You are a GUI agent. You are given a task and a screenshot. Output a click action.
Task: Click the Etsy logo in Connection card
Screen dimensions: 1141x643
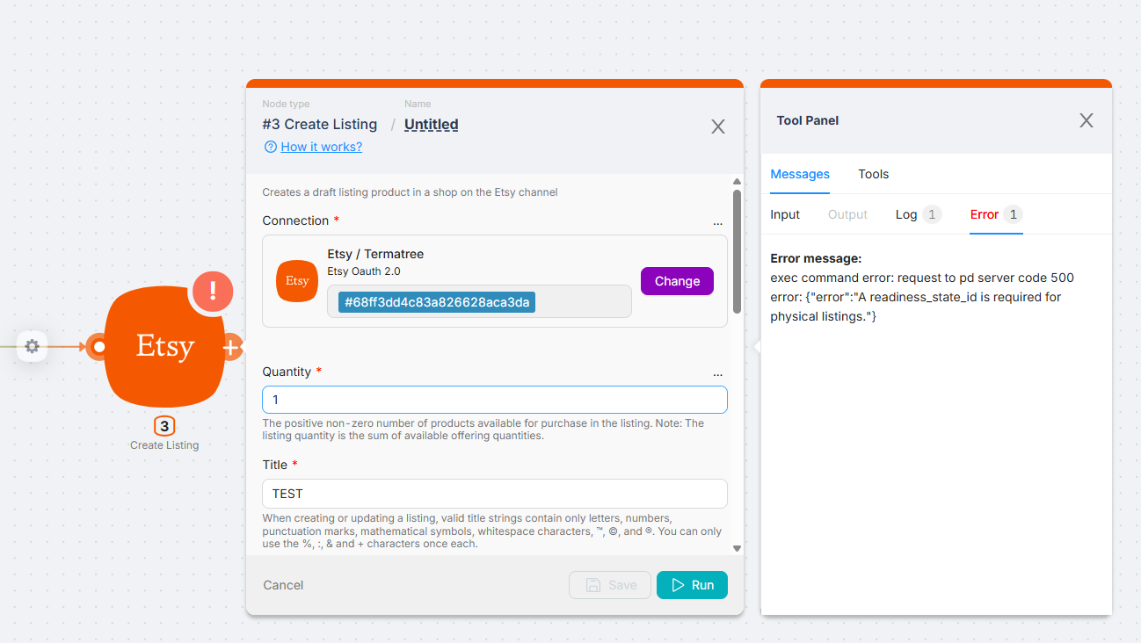[297, 281]
